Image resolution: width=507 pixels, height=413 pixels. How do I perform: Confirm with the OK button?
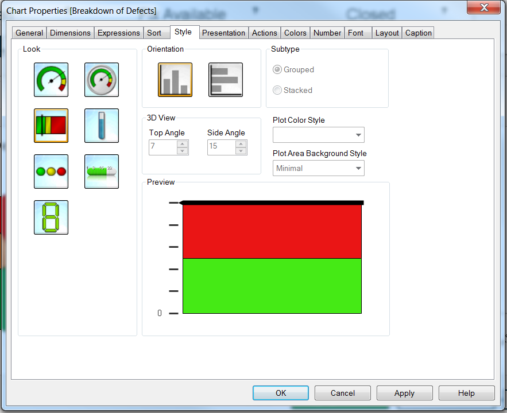tap(281, 393)
